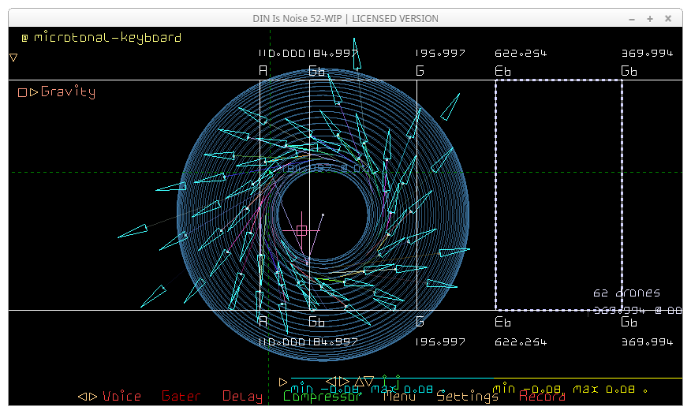Select the drone arrow outside ring at top right
This screenshot has width=691, height=414.
coord(450,107)
